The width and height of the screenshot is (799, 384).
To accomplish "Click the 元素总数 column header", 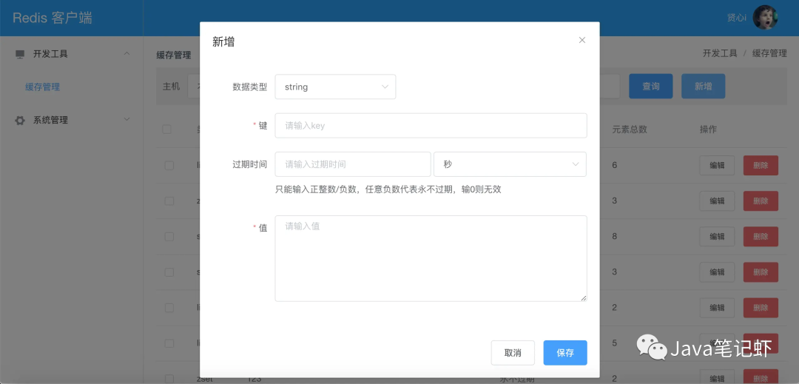I will point(630,129).
